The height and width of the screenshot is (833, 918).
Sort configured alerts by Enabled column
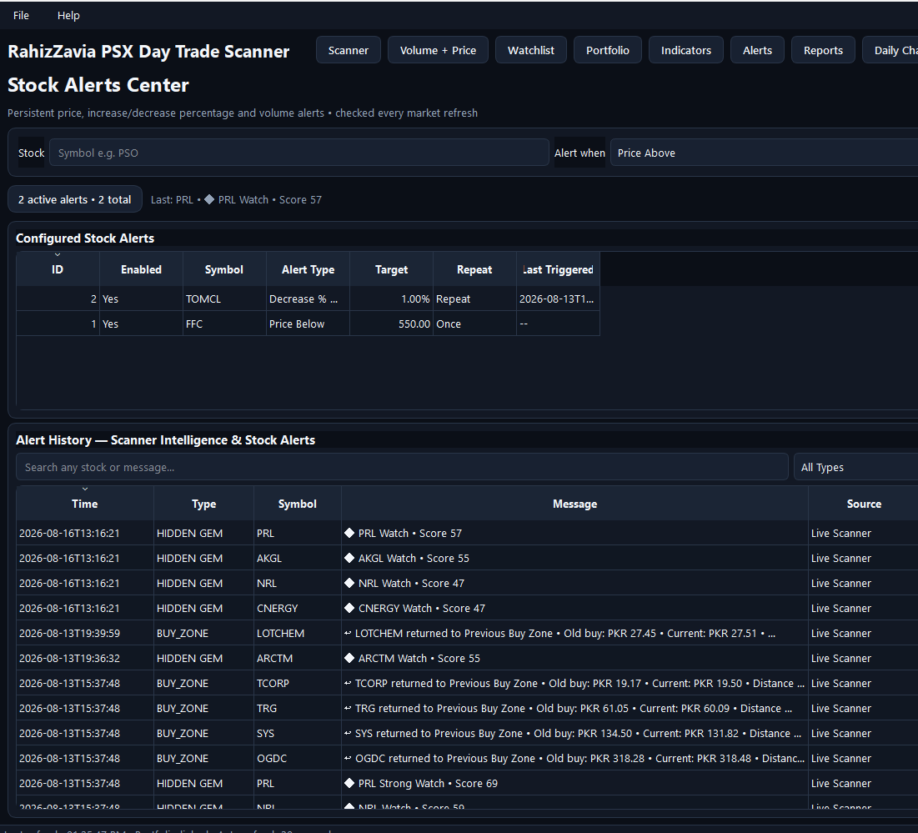141,269
